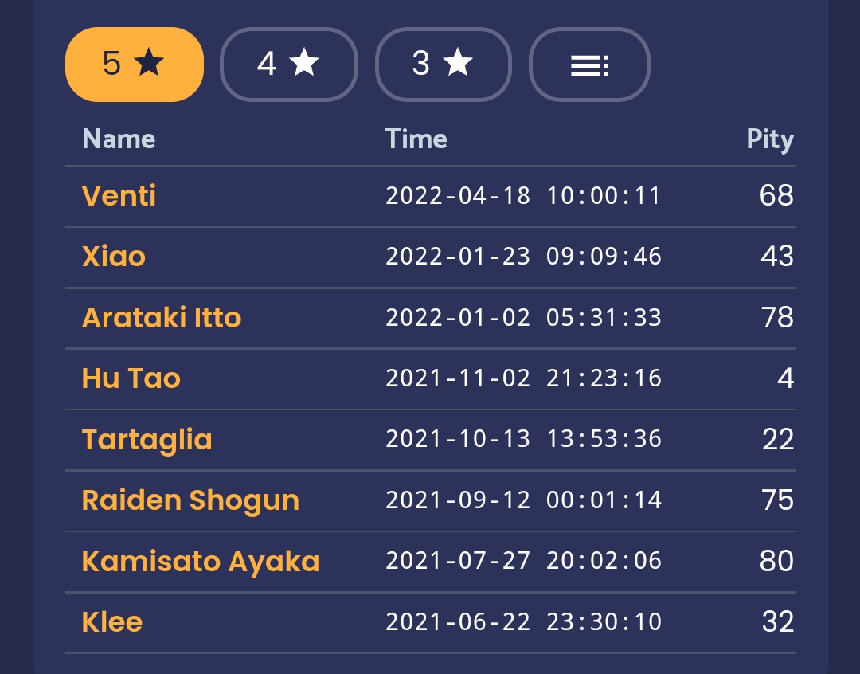
Task: Click the Time column header
Action: click(x=416, y=139)
